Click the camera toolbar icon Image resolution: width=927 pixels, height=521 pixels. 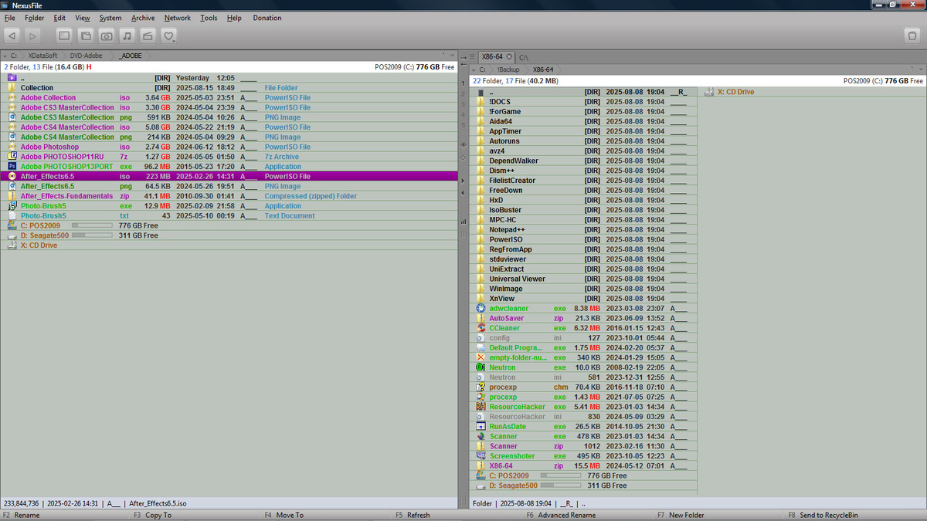pyautogui.click(x=107, y=36)
